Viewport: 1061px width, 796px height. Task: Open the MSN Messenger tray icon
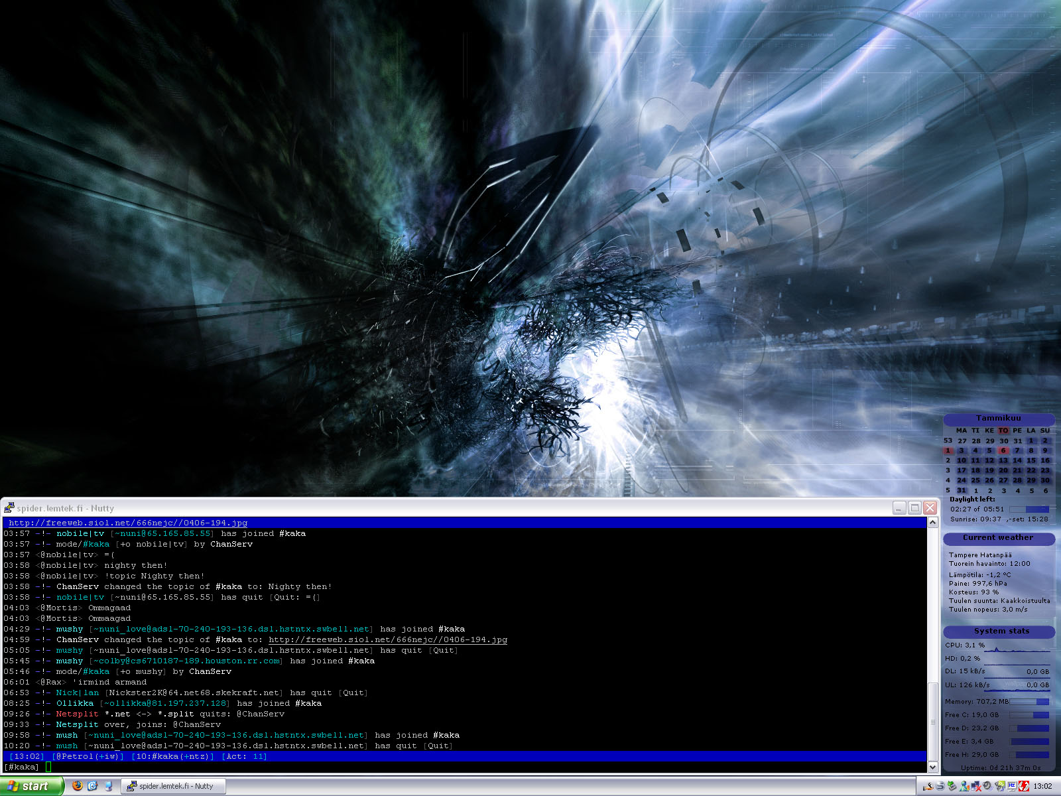tap(964, 786)
